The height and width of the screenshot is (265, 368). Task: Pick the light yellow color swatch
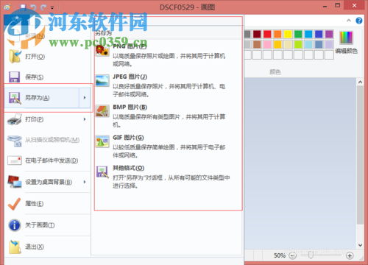tap(288, 44)
